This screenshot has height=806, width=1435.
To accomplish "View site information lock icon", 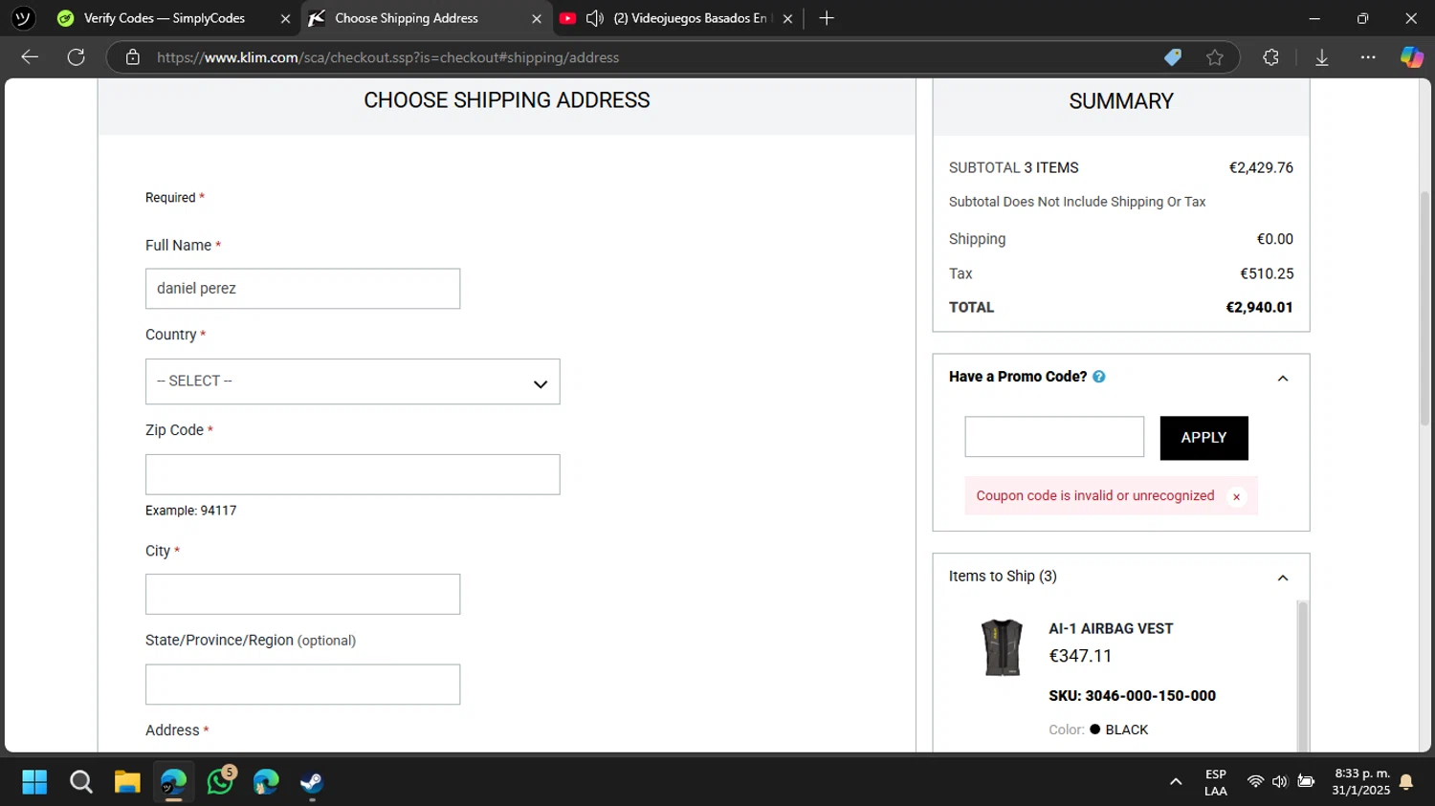I will (x=133, y=57).
